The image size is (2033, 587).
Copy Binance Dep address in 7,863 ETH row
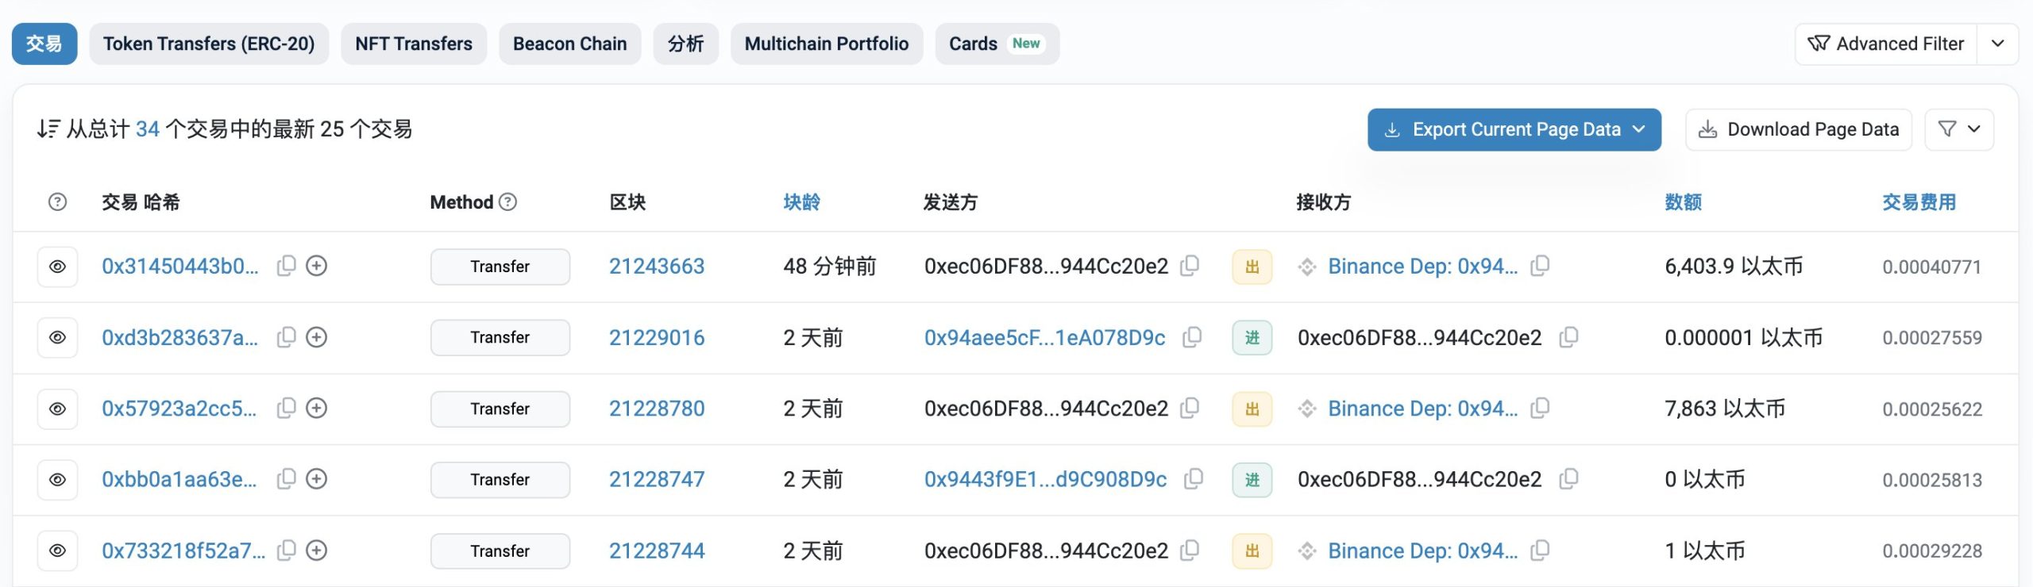coord(1540,409)
